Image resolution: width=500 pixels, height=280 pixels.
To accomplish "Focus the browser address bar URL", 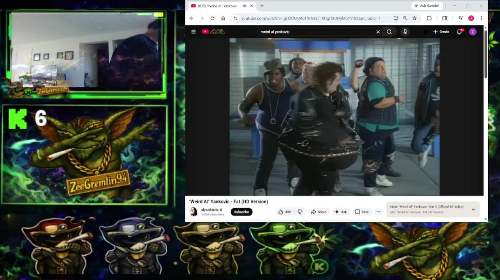I will tap(310, 18).
